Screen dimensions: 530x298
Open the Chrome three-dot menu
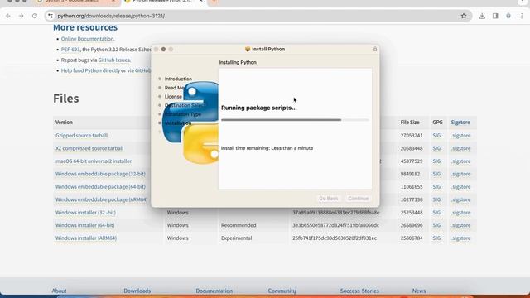(522, 16)
